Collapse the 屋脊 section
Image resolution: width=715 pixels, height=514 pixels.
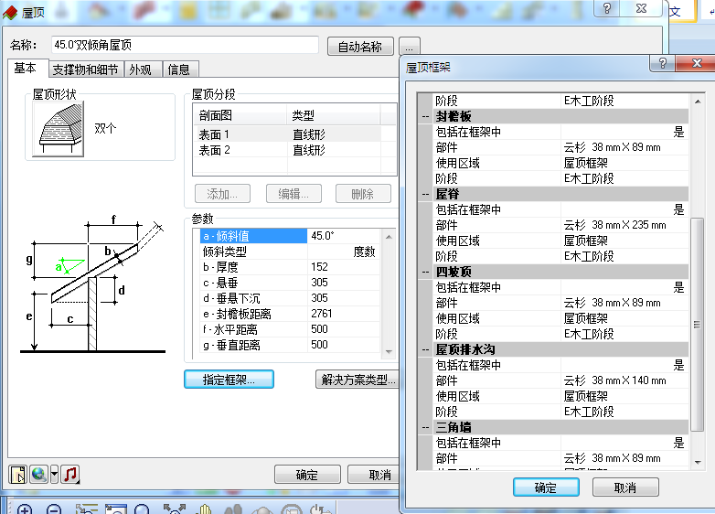(x=425, y=195)
